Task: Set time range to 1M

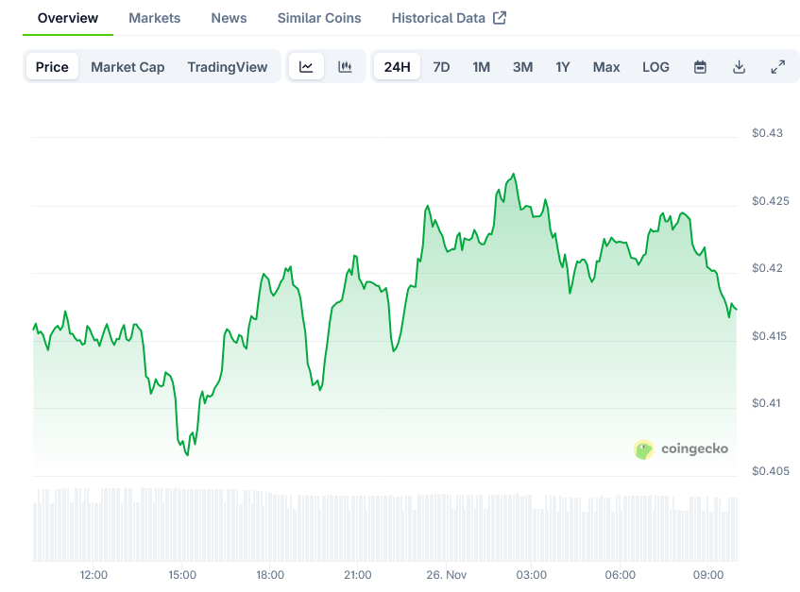Action: [x=481, y=67]
